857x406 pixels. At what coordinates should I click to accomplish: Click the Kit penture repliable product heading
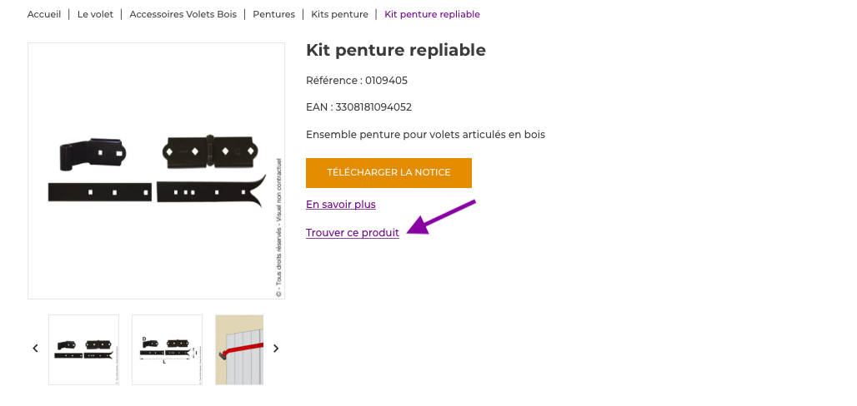pos(396,50)
